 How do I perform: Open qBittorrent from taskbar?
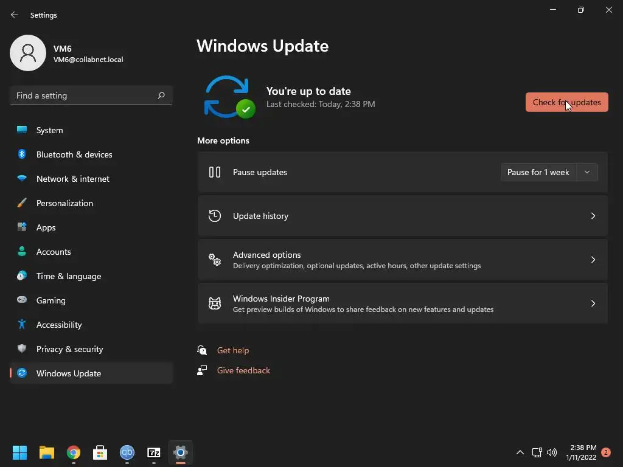[x=127, y=452]
